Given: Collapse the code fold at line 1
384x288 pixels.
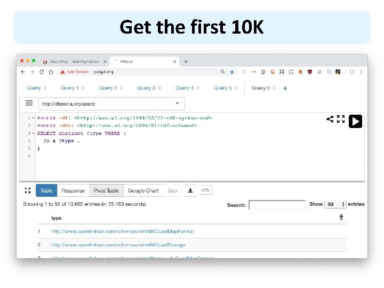Looking at the screenshot, I should (33, 118).
